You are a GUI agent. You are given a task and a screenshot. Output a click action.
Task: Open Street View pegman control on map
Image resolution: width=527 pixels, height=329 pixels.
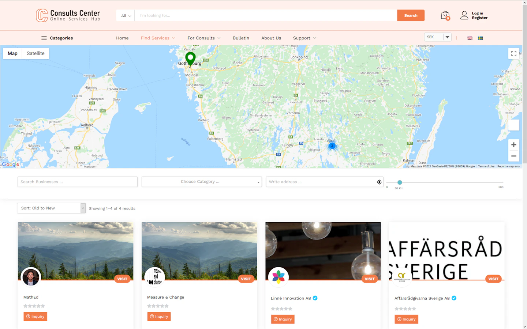coord(514,125)
